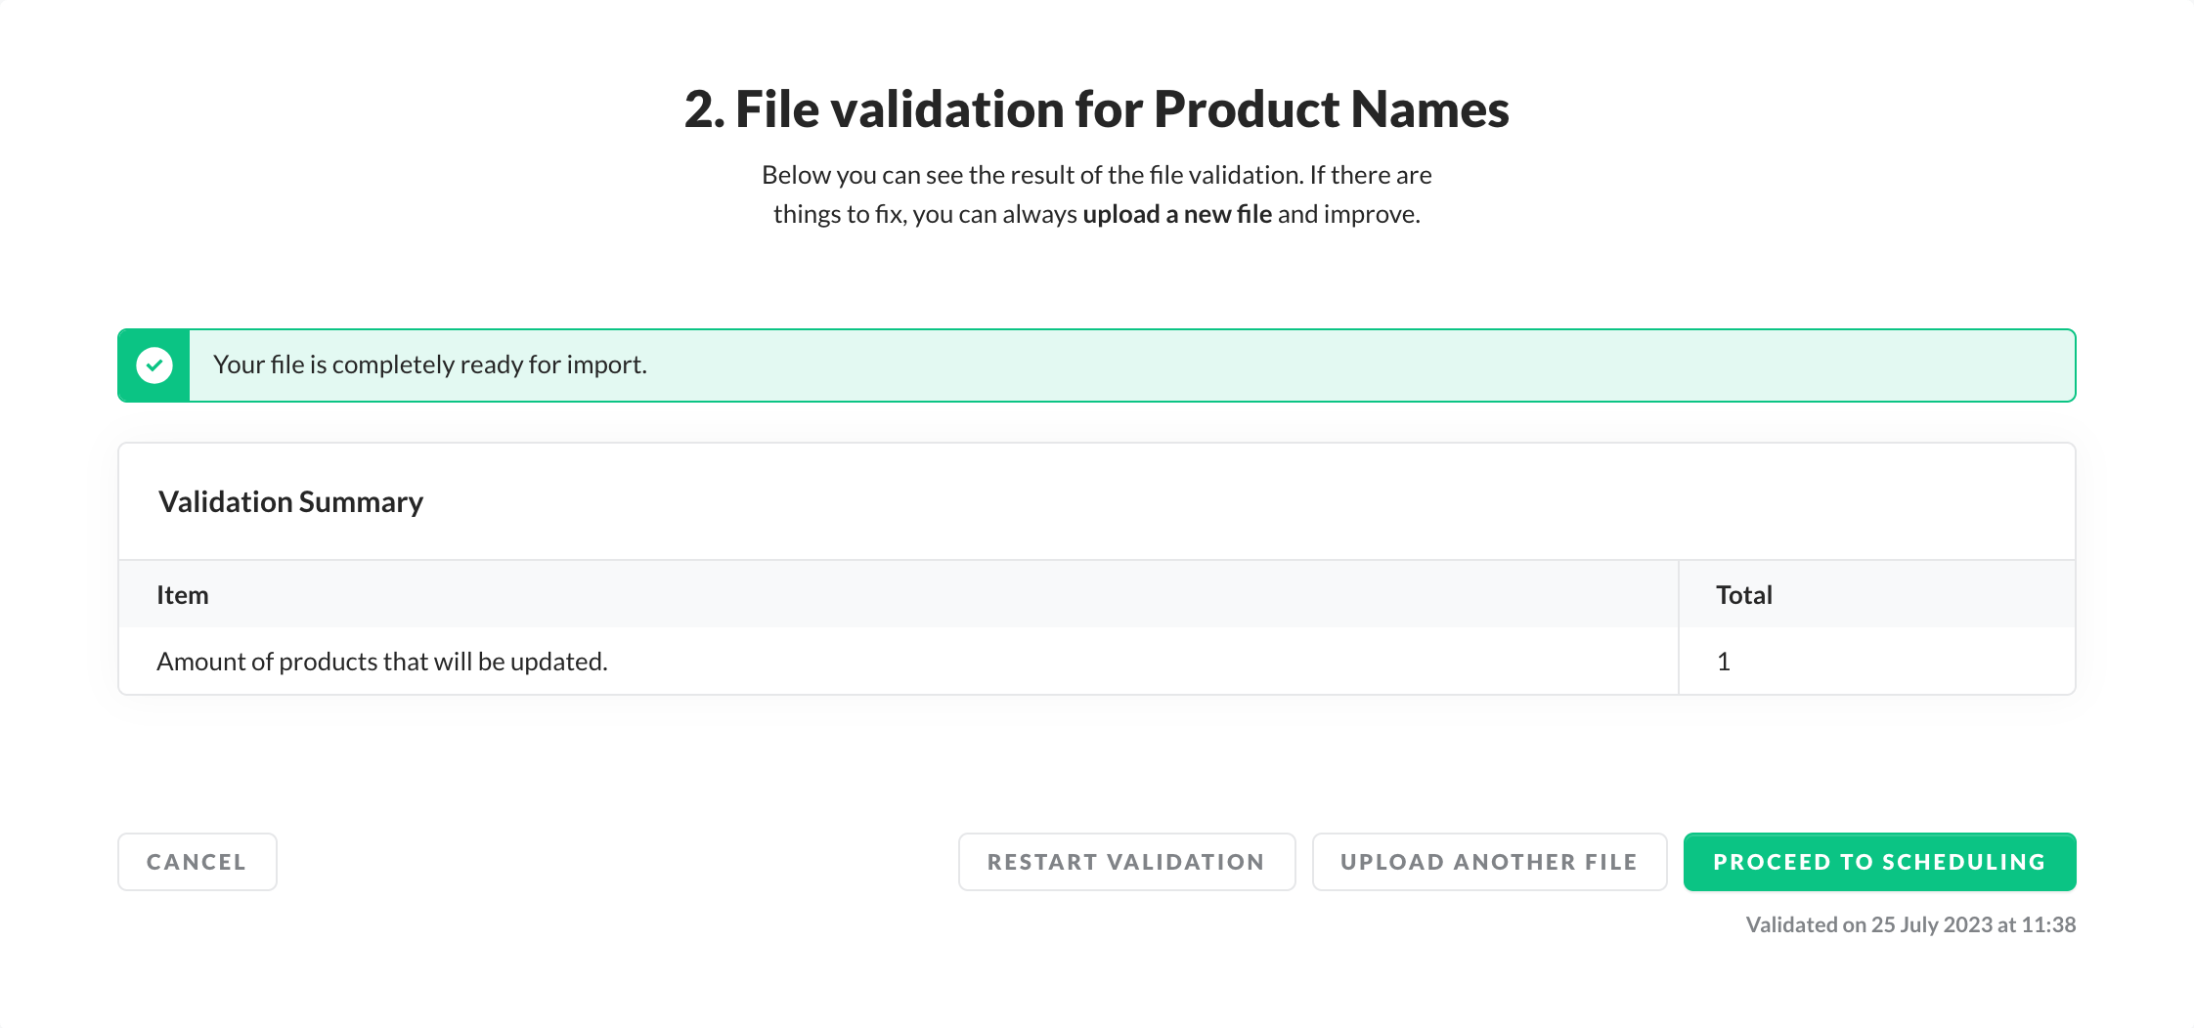Click the step number '2.' in the title
Screen dimensions: 2194x1028
tap(704, 108)
